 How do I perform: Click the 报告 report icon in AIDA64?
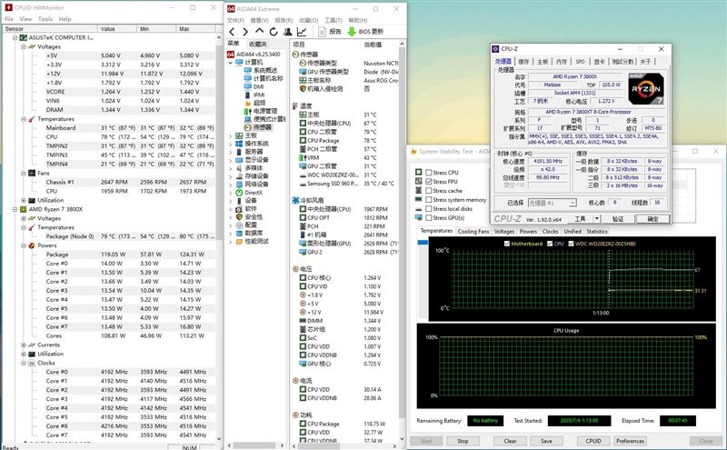point(323,32)
